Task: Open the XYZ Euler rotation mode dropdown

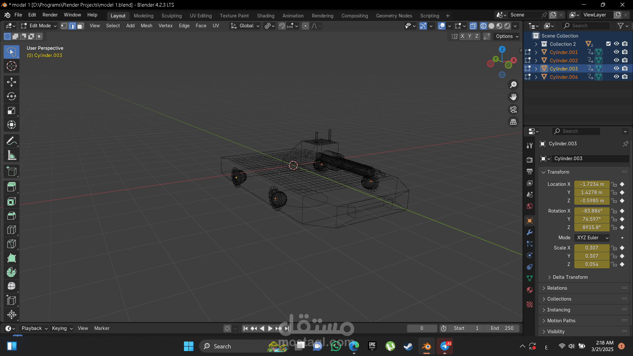Action: pos(592,238)
